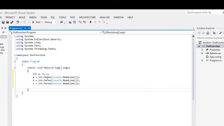Viewport: 224px width, 126px height.
Task: Go to next bookmark icon
Action: tap(99, 22)
